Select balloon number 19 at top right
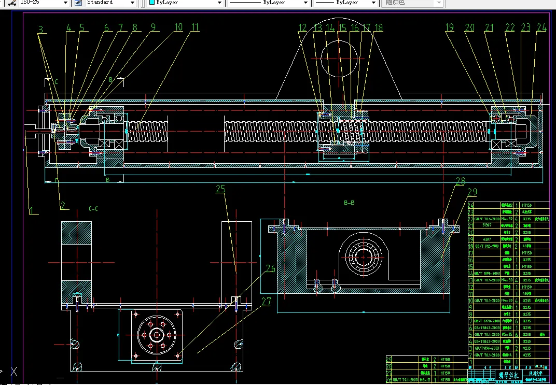This screenshot has height=385, width=556. tap(449, 27)
